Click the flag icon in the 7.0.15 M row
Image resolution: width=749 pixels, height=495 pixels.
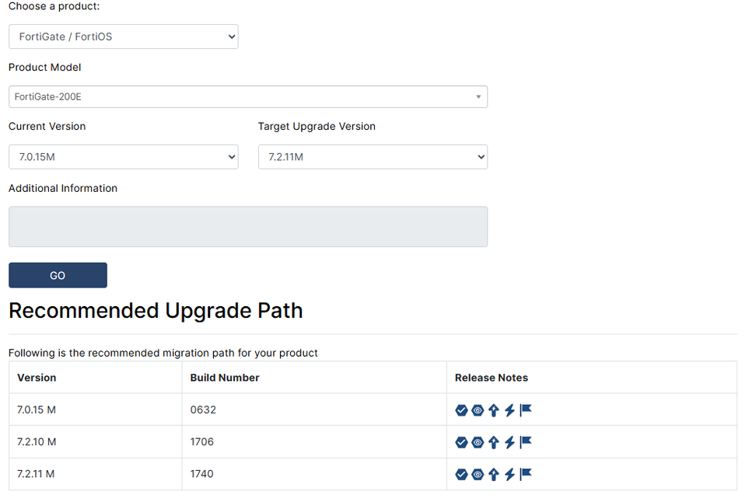click(526, 410)
